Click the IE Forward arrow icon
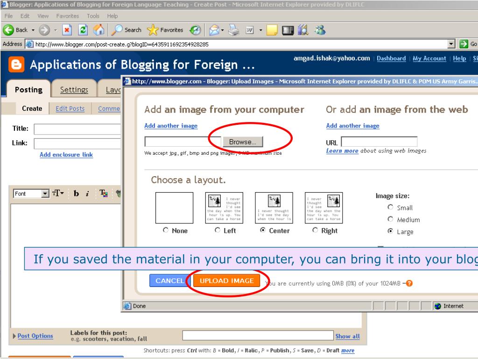Screen dimensions: 478x359 click(x=44, y=30)
